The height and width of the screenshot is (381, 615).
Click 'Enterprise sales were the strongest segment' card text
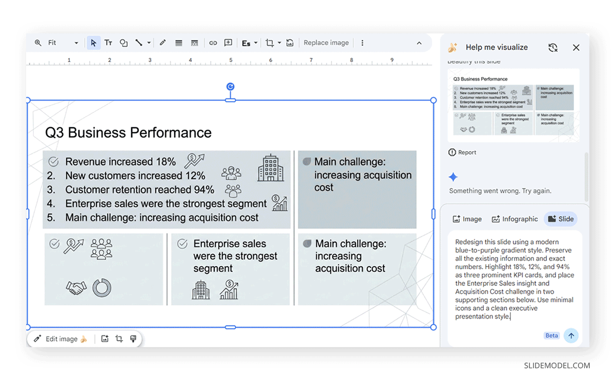[x=235, y=256]
